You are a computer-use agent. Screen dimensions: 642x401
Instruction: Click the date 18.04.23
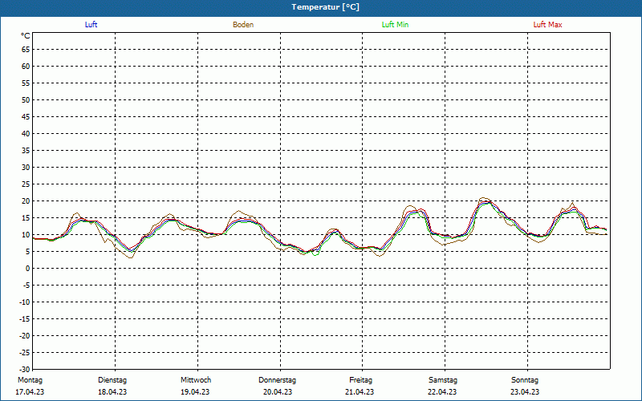tap(112, 392)
